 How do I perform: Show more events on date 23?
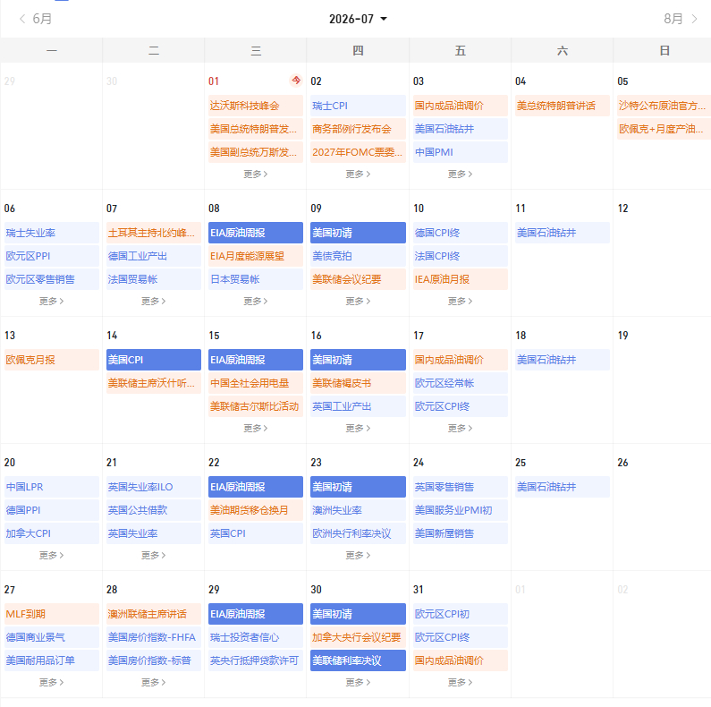click(x=358, y=555)
